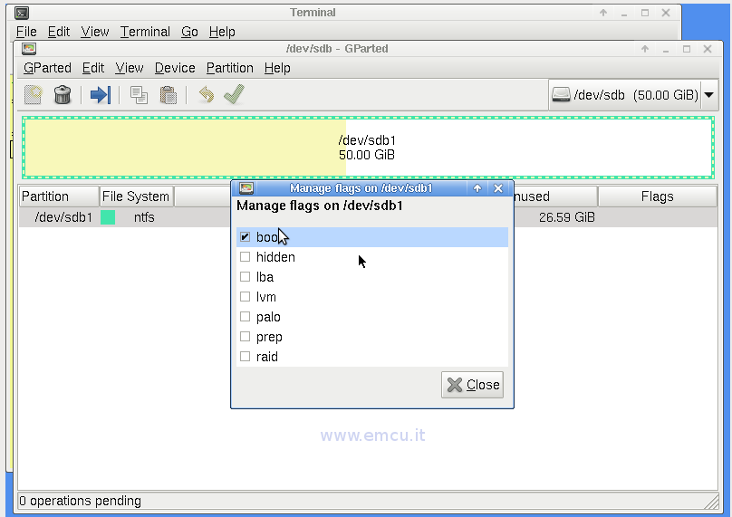
Task: Click the 26.59 GiB unused value
Action: click(567, 217)
